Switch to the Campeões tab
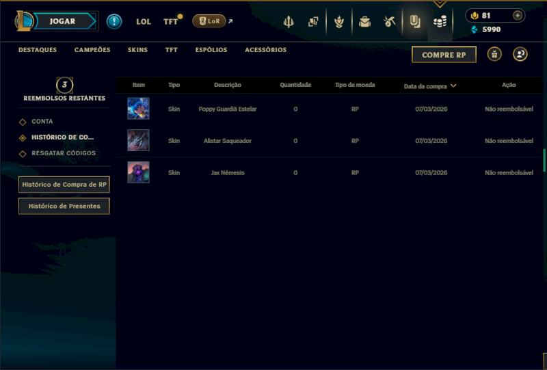Screen dimensions: 547x370 (x=92, y=50)
